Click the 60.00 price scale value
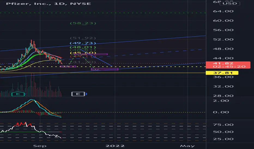Viewport: 254px width, 149px height. (223, 21)
